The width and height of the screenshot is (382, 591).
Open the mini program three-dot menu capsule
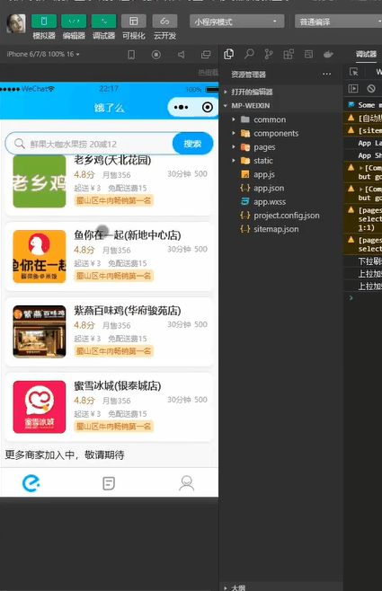pyautogui.click(x=181, y=108)
